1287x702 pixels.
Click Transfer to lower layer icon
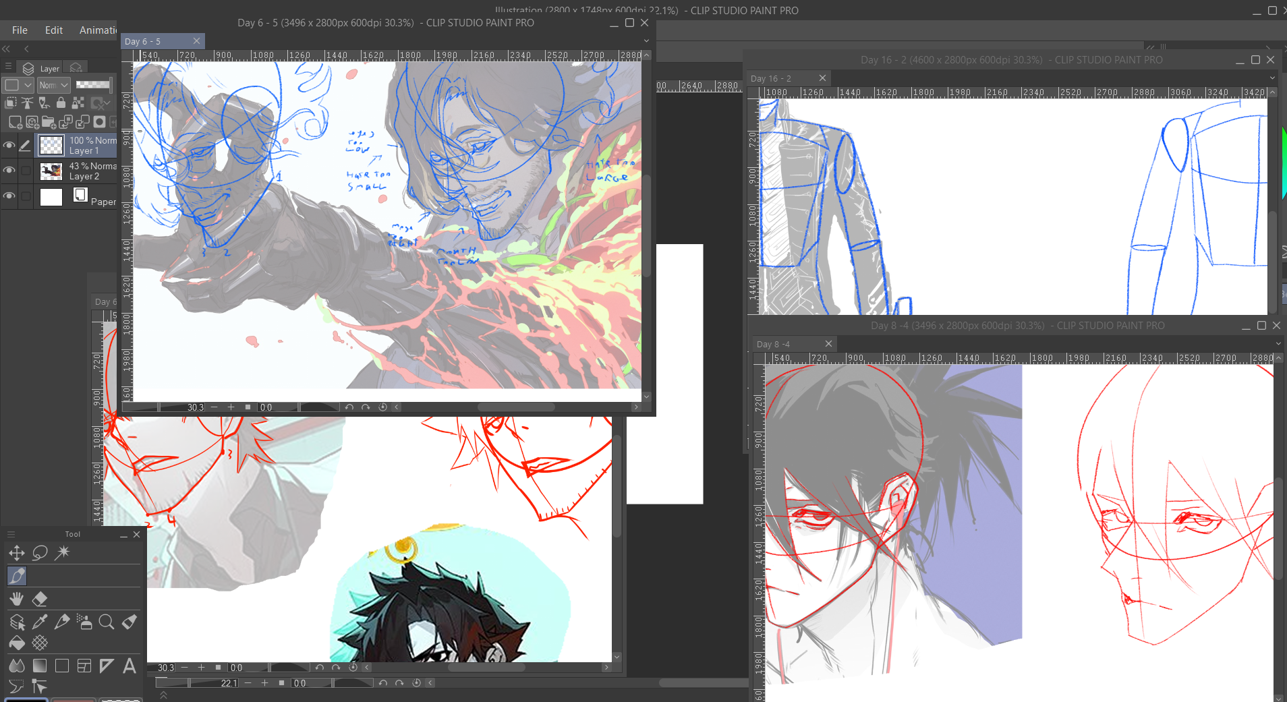(x=65, y=122)
